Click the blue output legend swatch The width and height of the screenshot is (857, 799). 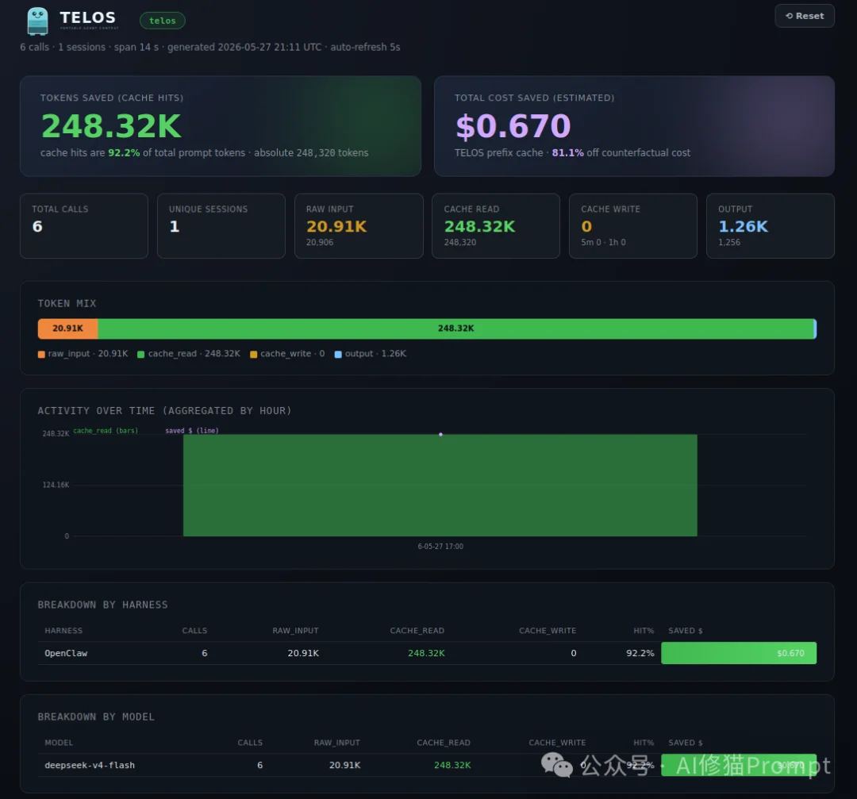point(338,354)
